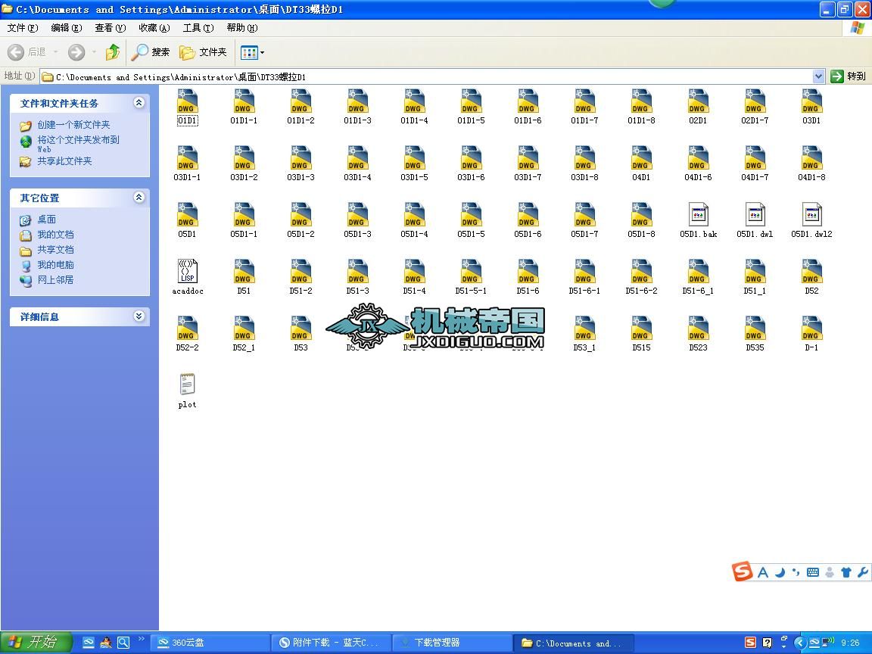Screen dimensions: 872x654
Task: Open the address bar dropdown
Action: [818, 76]
